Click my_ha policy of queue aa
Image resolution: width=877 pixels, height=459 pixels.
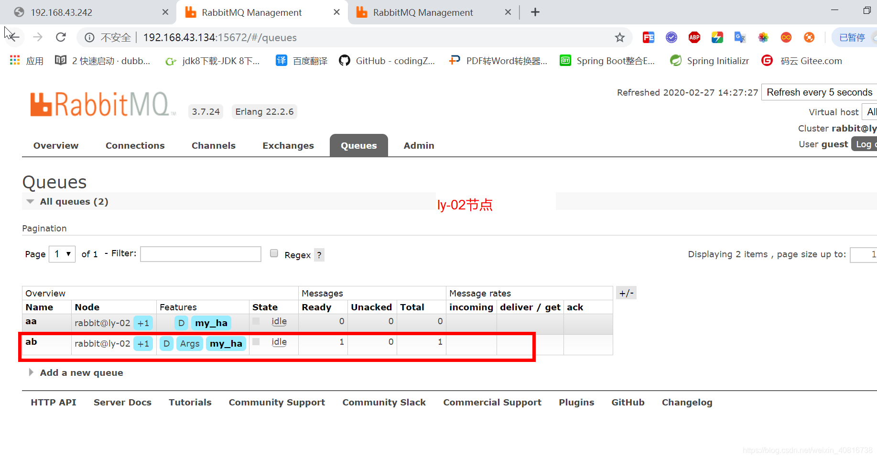[211, 323]
